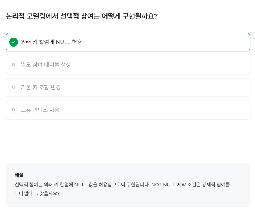Click "맞을까요?" at the end of the explanation
This screenshot has width=255, height=215.
50,193
